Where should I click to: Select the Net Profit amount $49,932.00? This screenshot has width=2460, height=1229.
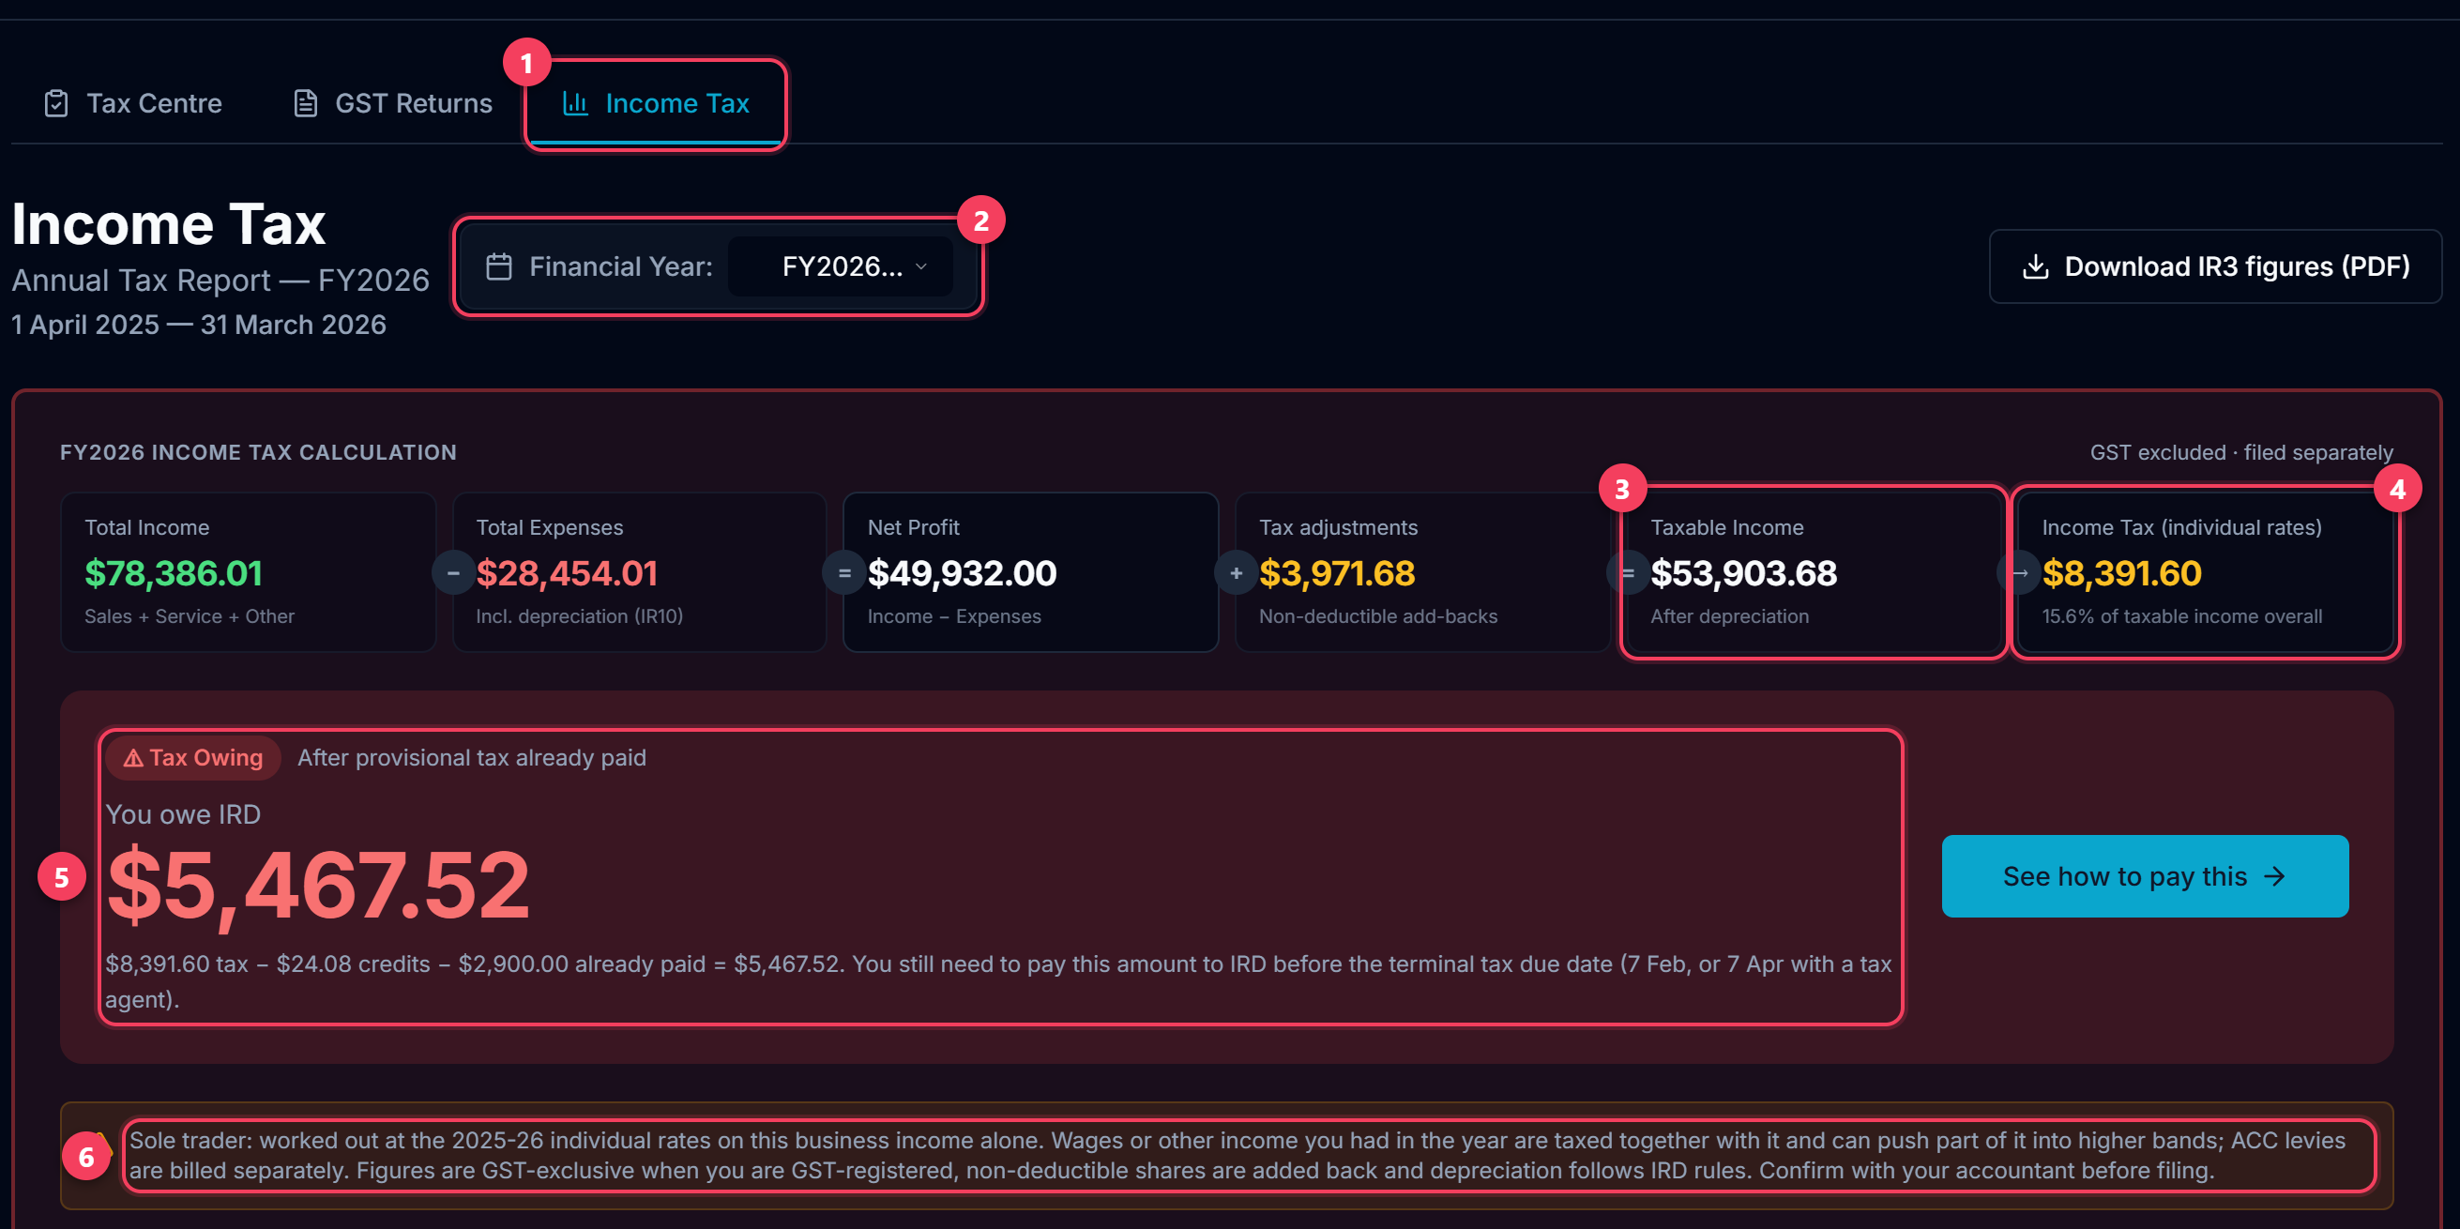(962, 573)
